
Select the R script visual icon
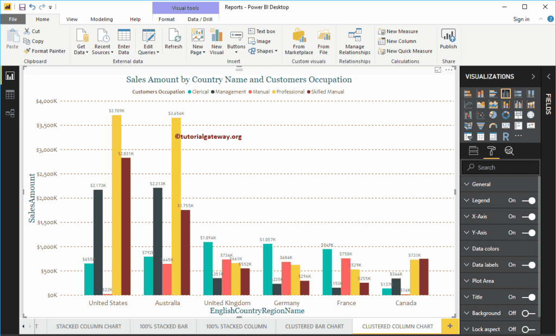[506, 137]
